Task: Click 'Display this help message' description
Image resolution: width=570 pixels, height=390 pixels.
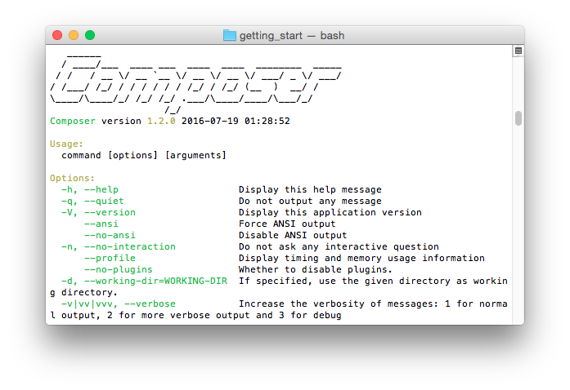Action: pyautogui.click(x=310, y=190)
